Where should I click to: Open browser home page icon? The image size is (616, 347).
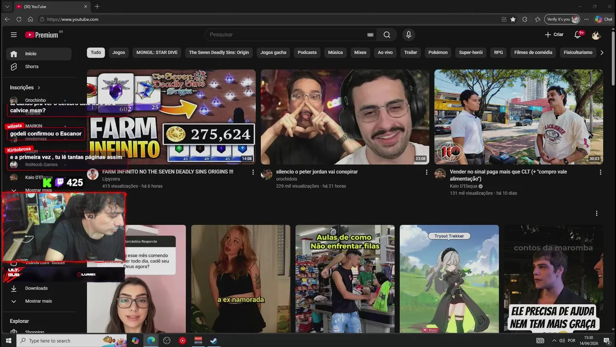30,19
